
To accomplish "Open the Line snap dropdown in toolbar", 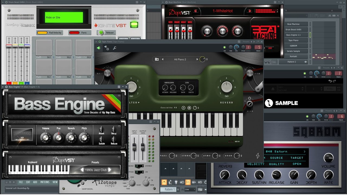I will 190,189.
